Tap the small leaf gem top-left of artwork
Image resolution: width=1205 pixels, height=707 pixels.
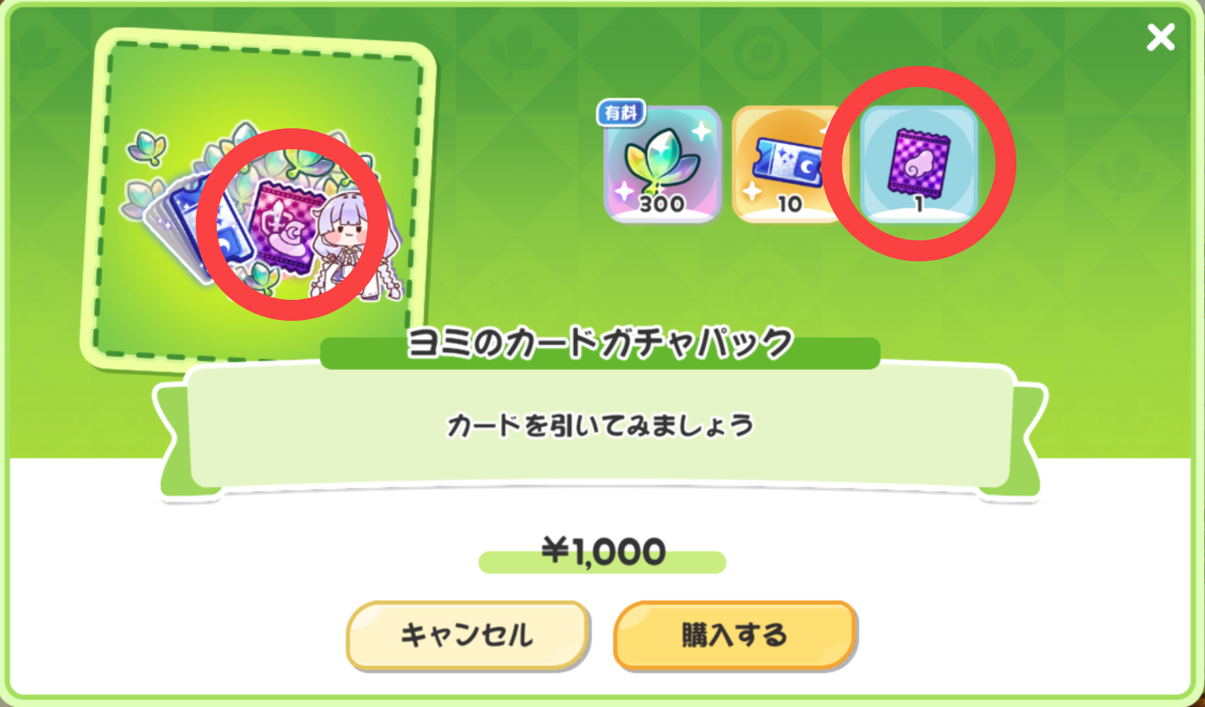click(x=147, y=147)
